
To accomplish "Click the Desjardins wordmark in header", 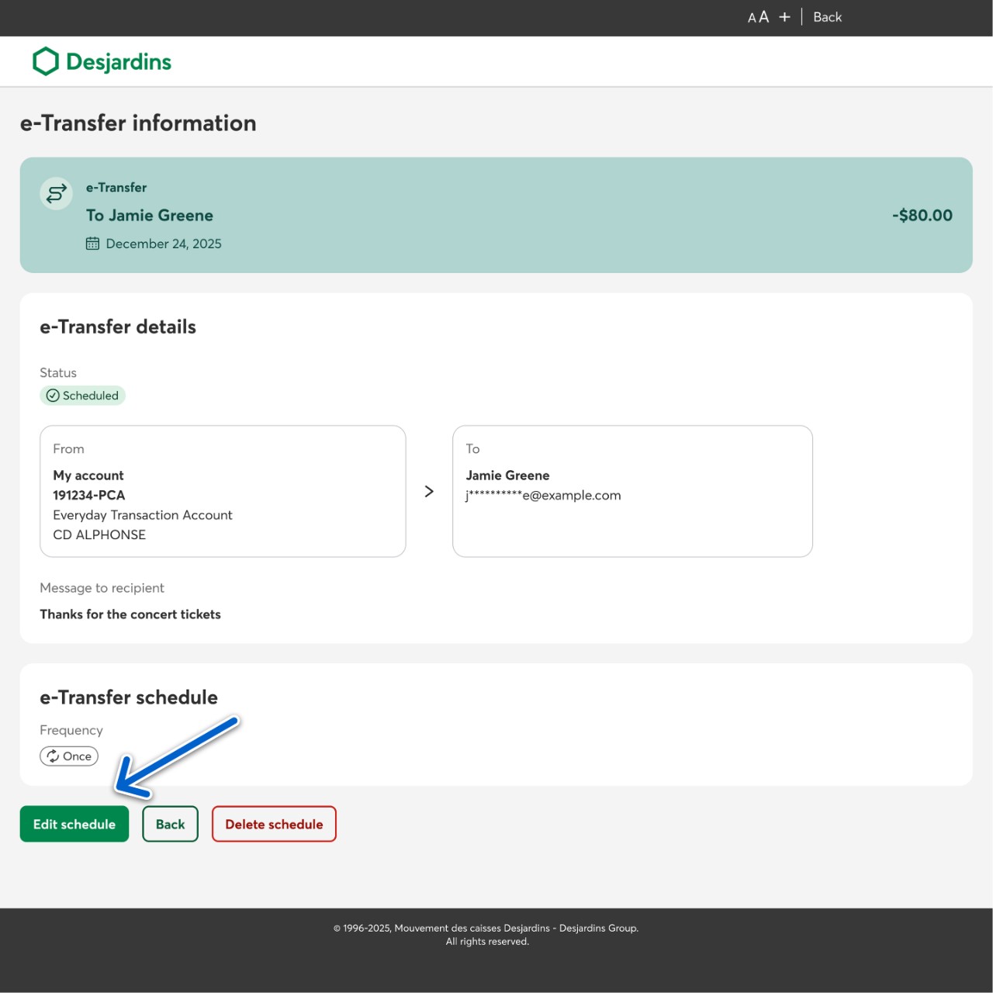I will pyautogui.click(x=119, y=61).
